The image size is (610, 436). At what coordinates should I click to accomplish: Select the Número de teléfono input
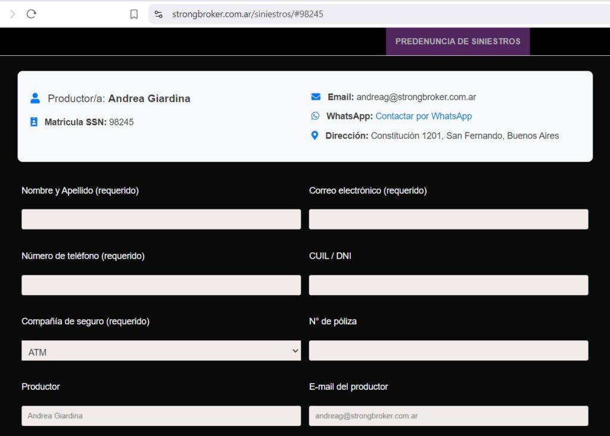point(161,285)
